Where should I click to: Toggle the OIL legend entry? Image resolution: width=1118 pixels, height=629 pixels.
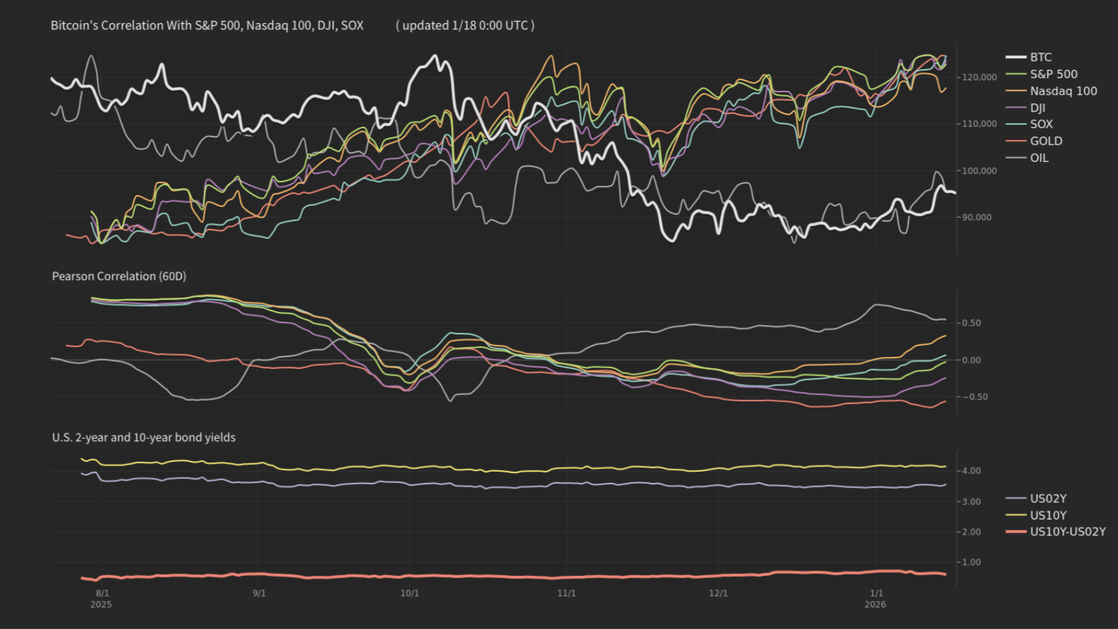pyautogui.click(x=1039, y=158)
